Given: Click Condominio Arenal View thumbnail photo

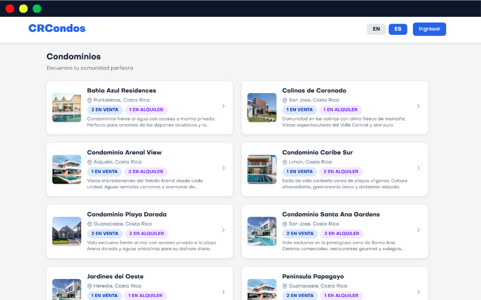Looking at the screenshot, I should click(x=67, y=169).
